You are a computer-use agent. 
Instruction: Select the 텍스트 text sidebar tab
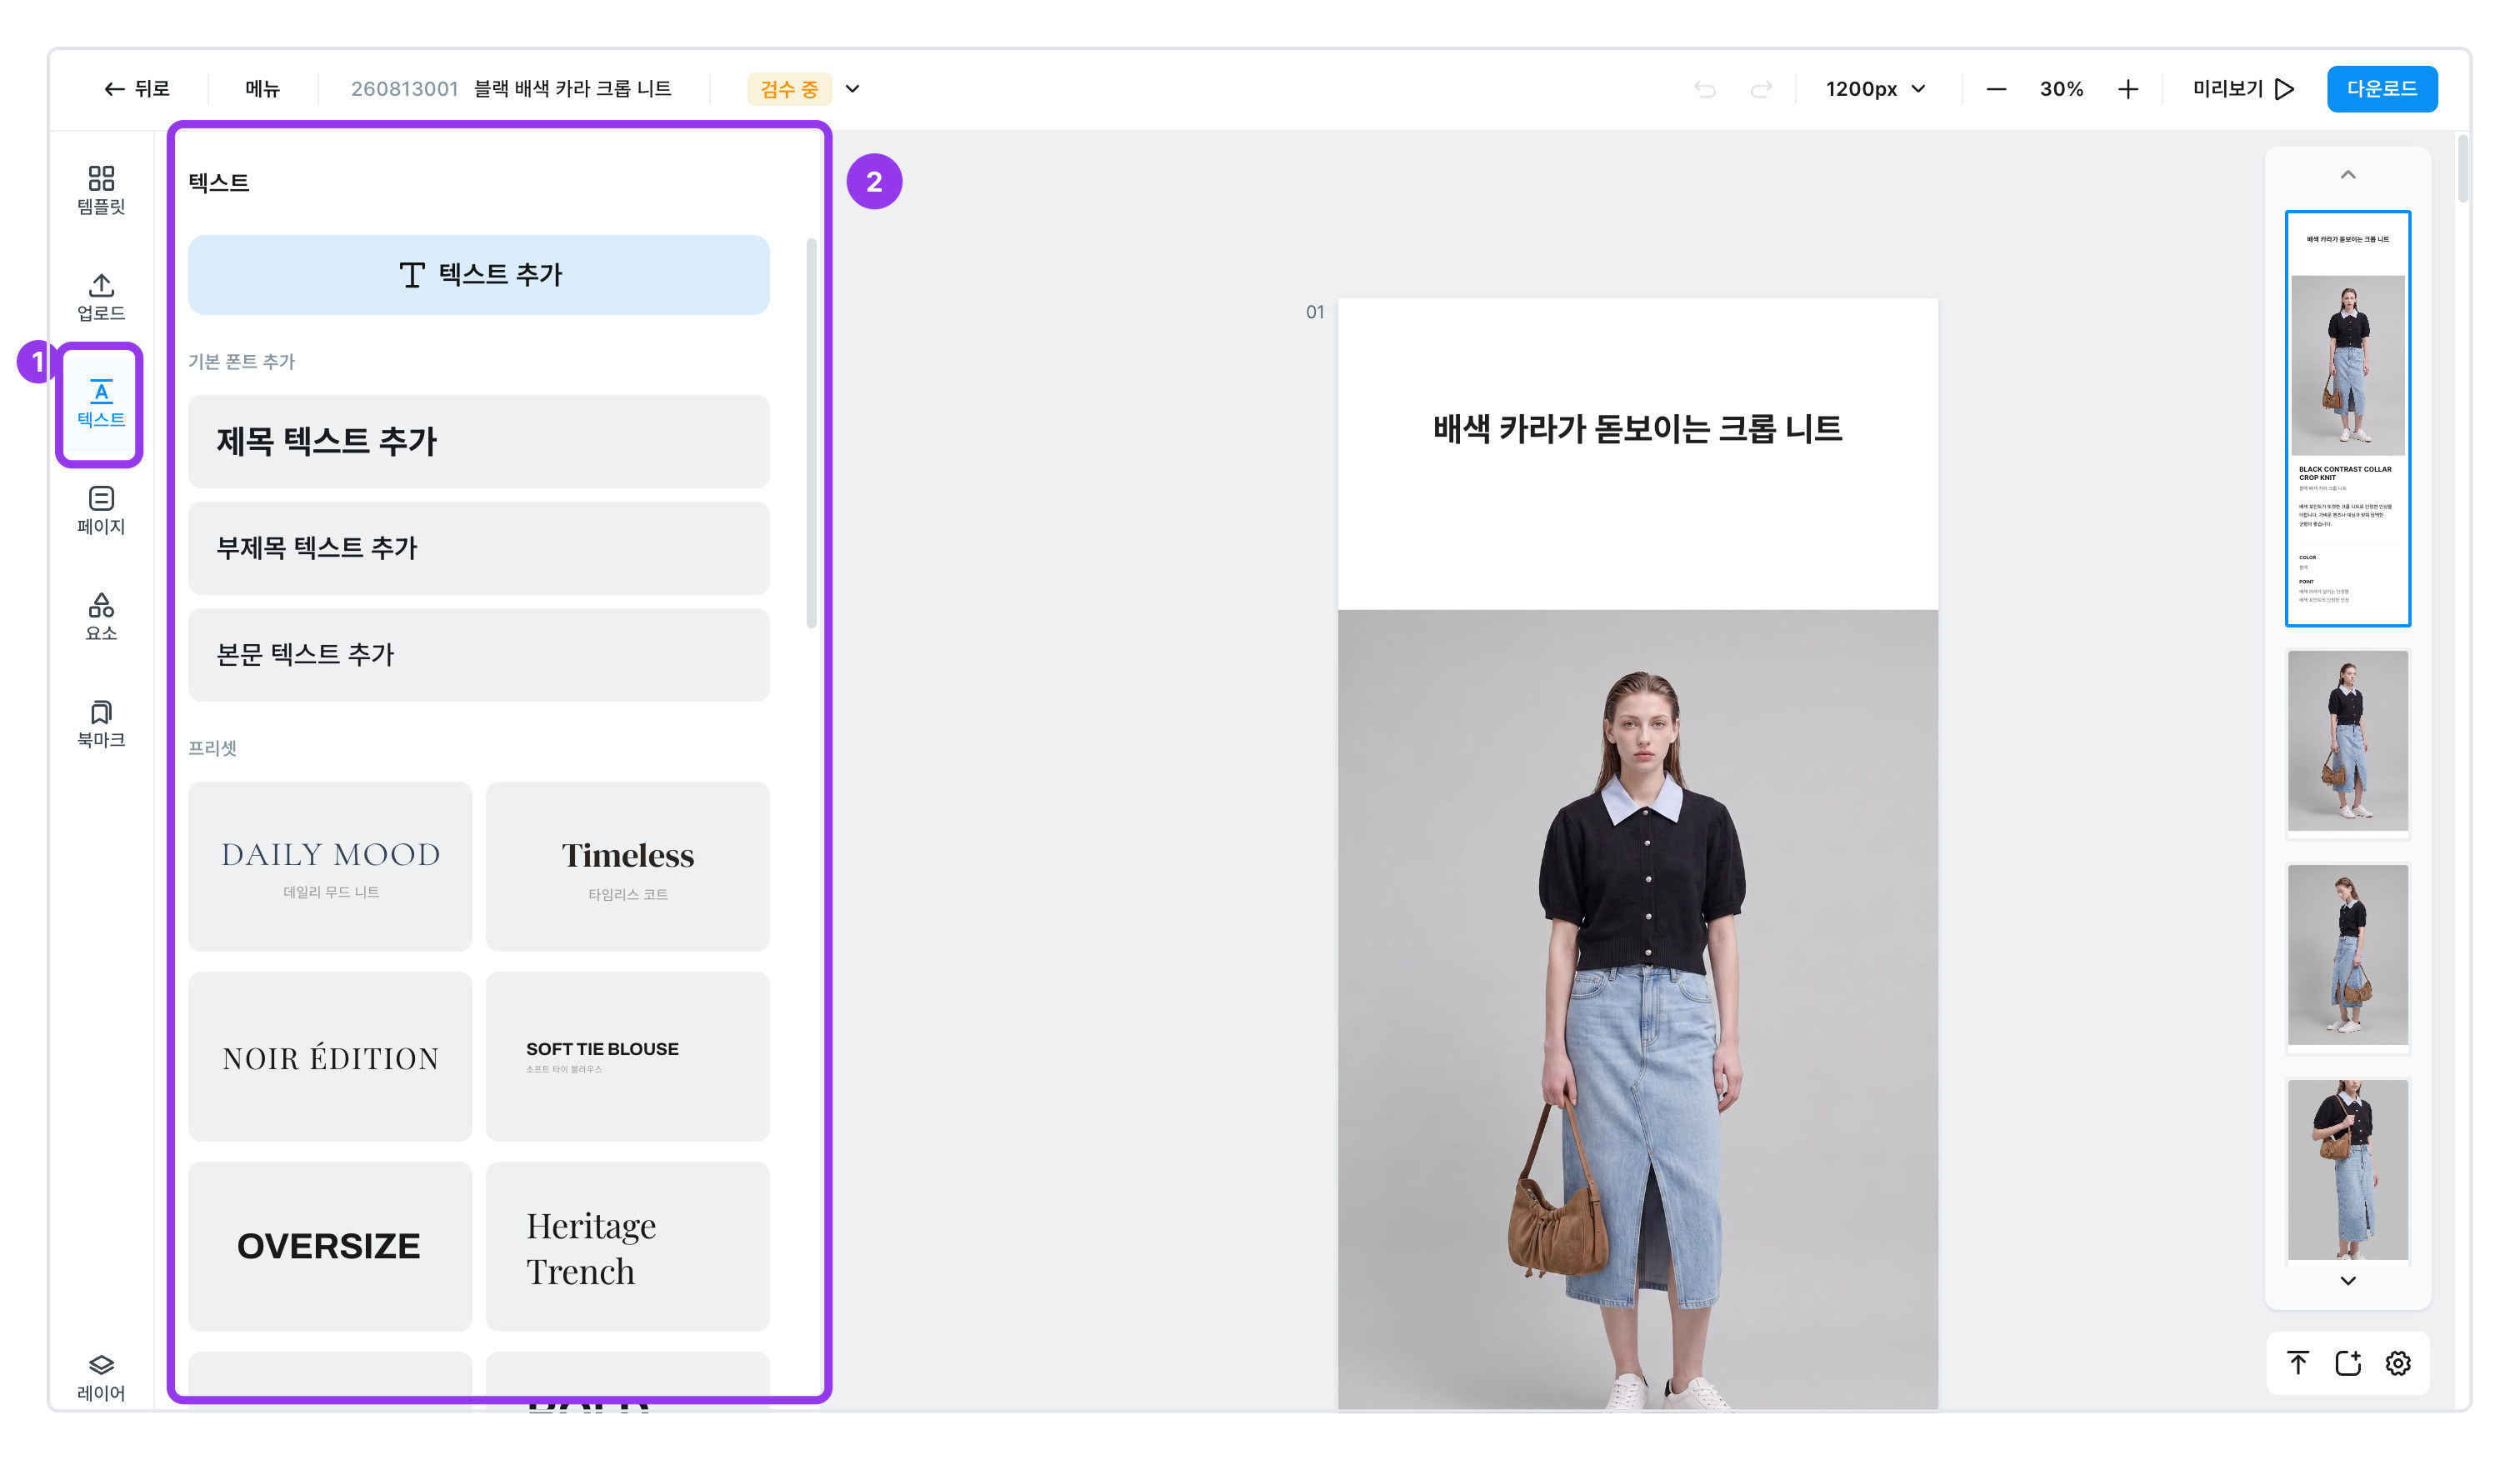(x=101, y=404)
